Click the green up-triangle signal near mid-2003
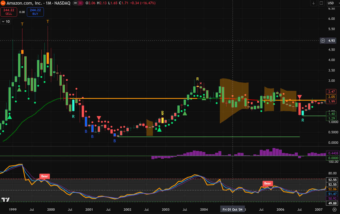This screenshot has width=340, height=214. pyautogui.click(x=185, y=113)
